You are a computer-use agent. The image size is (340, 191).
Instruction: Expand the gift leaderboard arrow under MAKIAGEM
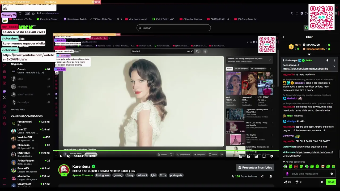click(309, 54)
